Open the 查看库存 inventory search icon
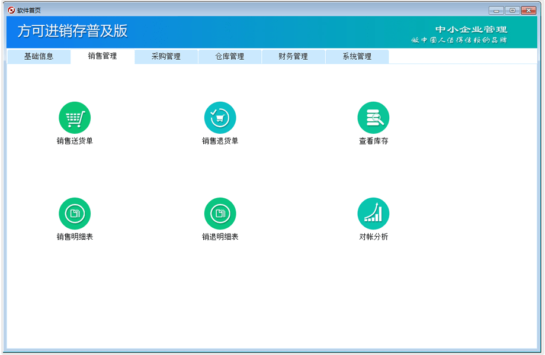The height and width of the screenshot is (355, 545). click(x=373, y=118)
